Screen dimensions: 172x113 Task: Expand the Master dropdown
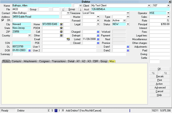[x=98, y=17]
